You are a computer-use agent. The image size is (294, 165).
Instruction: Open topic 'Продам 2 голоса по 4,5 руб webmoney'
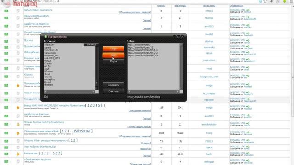tap(44, 122)
